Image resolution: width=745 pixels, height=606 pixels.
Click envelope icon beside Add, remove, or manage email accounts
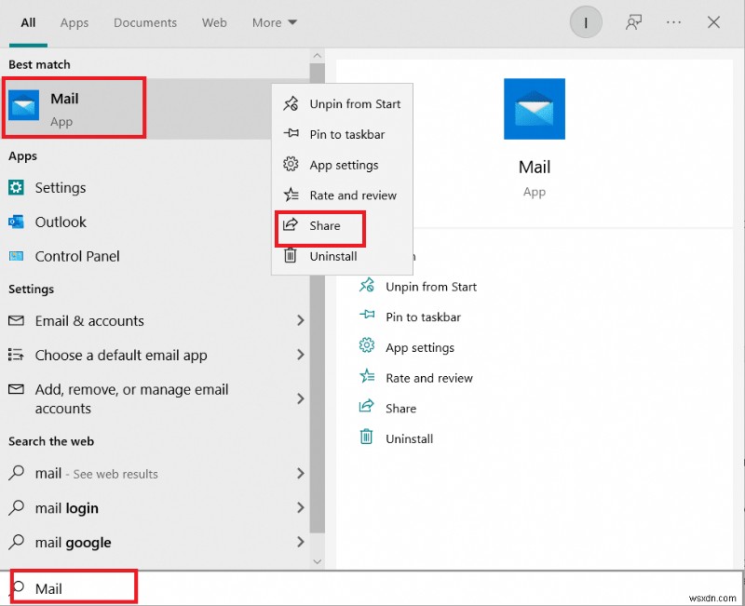[16, 389]
